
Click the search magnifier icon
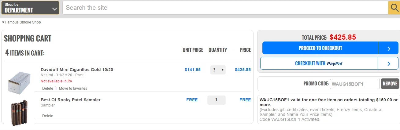point(394,8)
